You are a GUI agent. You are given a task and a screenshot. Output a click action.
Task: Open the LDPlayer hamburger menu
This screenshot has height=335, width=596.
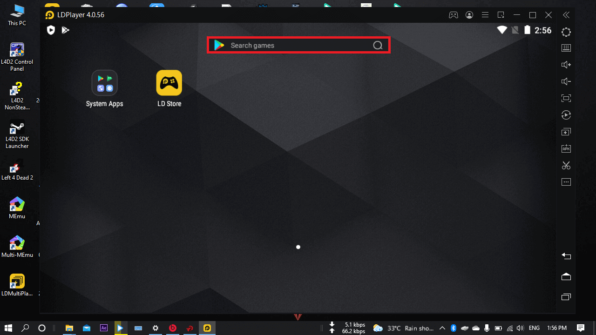pyautogui.click(x=485, y=15)
